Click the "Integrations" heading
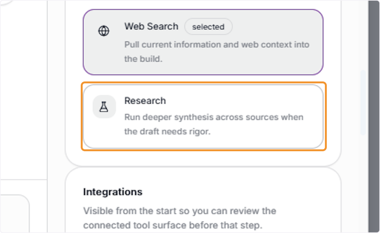This screenshot has height=233, width=380. click(x=113, y=192)
